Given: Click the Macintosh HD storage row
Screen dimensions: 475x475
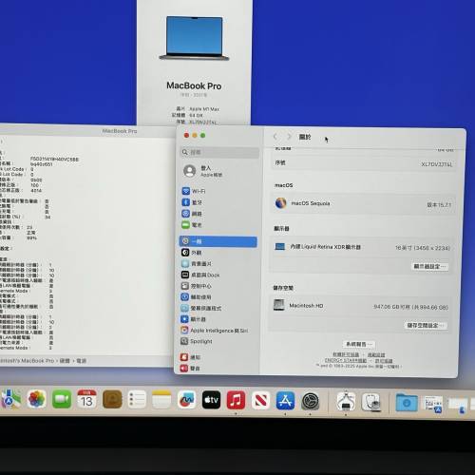Looking at the screenshot, I should (x=360, y=306).
